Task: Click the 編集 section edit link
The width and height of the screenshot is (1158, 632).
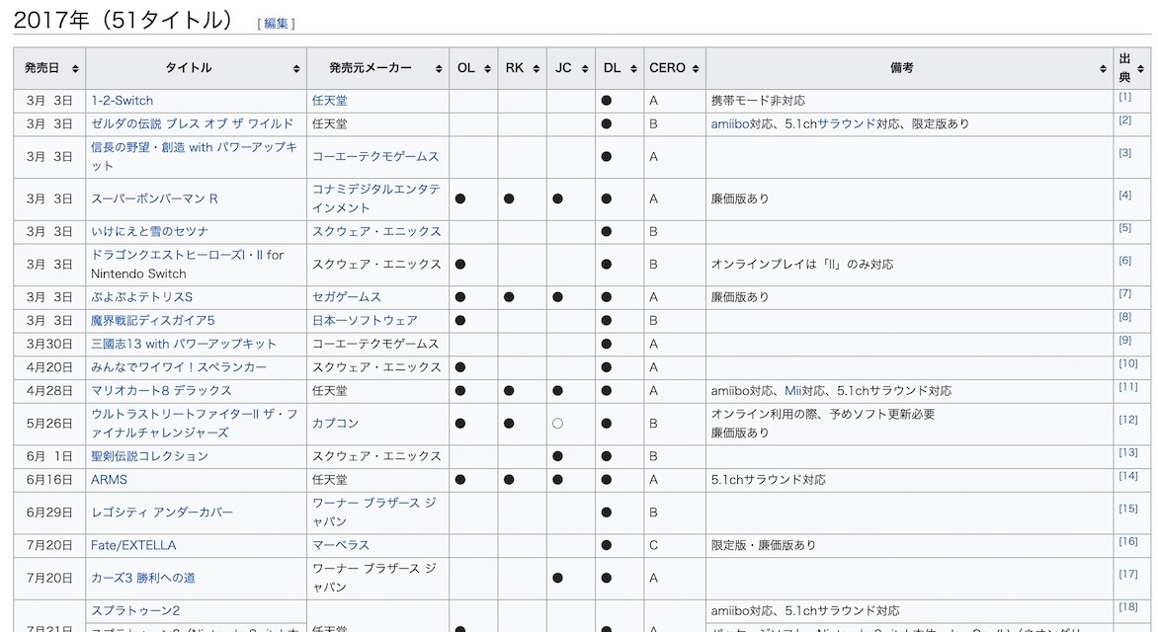Action: (x=276, y=24)
